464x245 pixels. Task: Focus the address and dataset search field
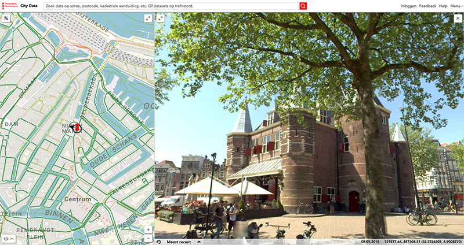pyautogui.click(x=171, y=6)
